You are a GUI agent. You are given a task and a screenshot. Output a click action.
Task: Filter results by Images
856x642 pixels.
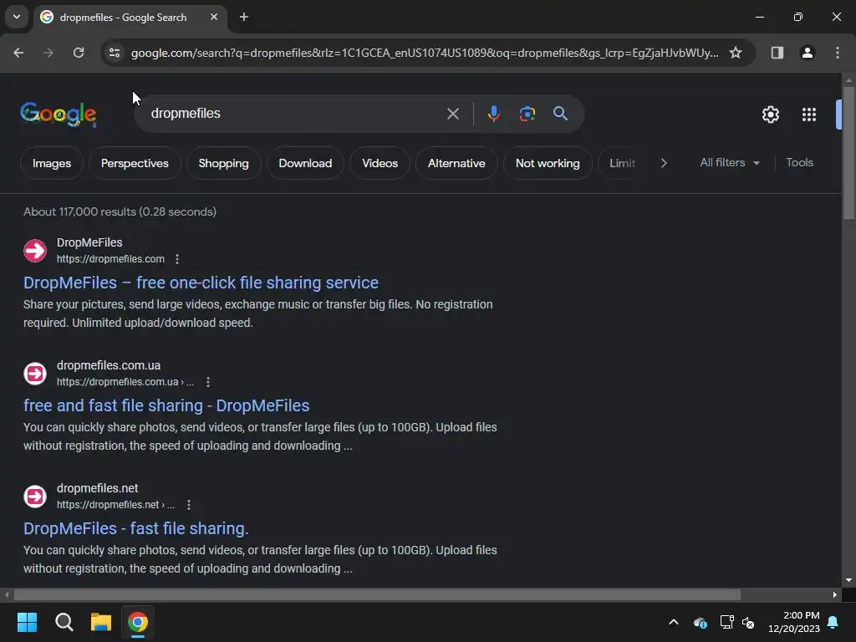[x=52, y=163]
